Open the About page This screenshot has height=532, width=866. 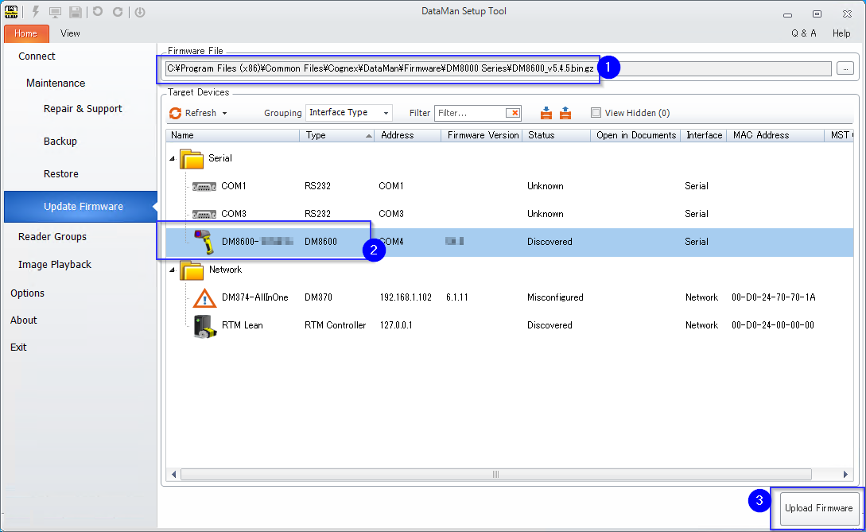pyautogui.click(x=24, y=320)
